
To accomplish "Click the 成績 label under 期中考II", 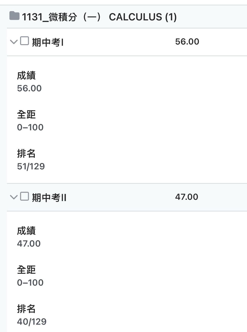I will coord(26,231).
